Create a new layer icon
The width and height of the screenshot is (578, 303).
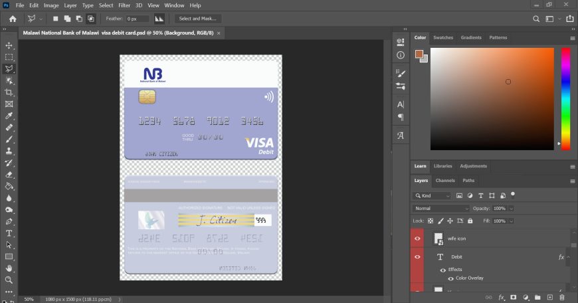pyautogui.click(x=550, y=297)
